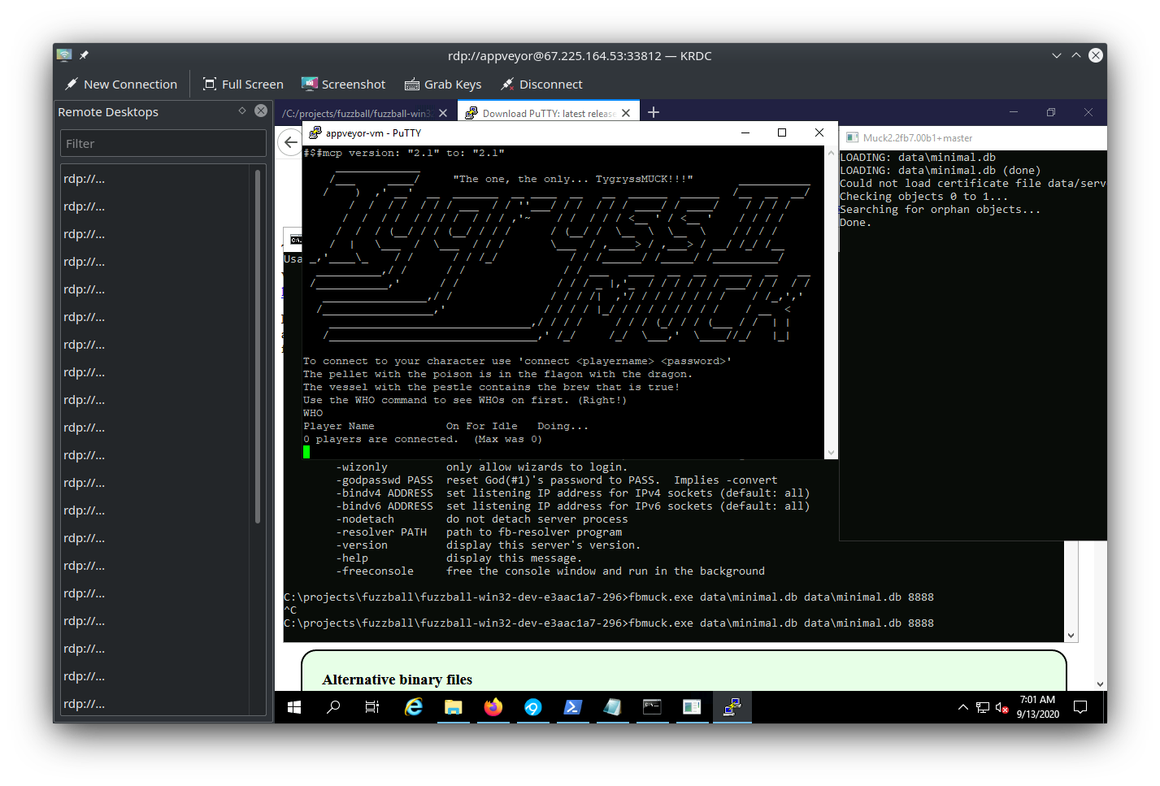Image resolution: width=1160 pixels, height=786 pixels.
Task: Disconnect the current RDP session
Action: click(x=541, y=85)
